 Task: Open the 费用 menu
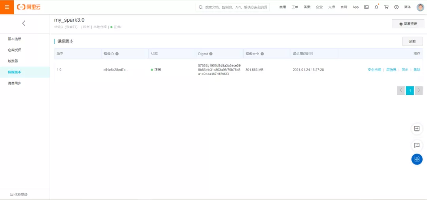coord(283,7)
